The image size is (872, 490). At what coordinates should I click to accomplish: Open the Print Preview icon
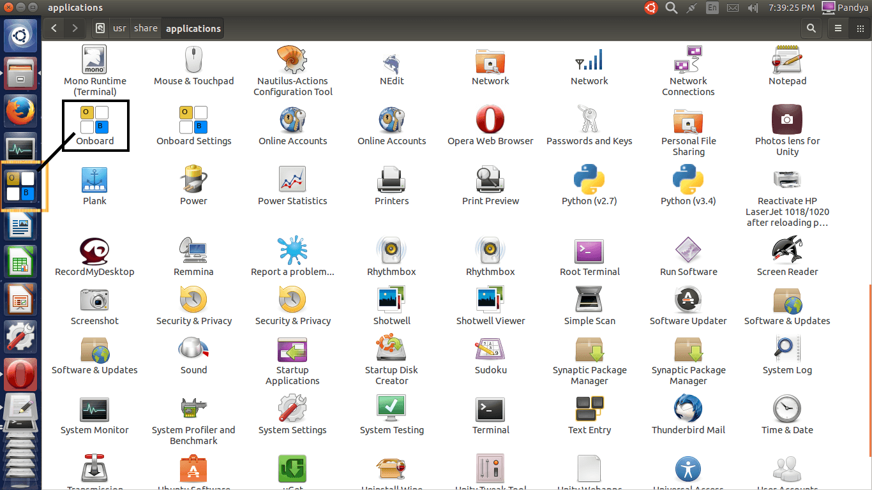490,179
